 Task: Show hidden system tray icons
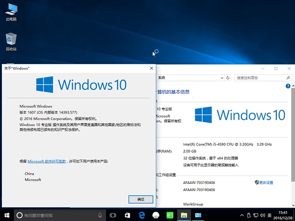(241, 215)
